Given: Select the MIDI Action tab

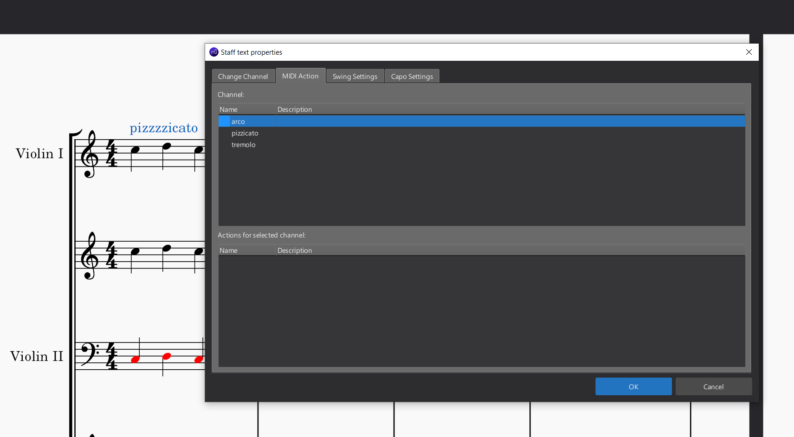Looking at the screenshot, I should pyautogui.click(x=300, y=76).
